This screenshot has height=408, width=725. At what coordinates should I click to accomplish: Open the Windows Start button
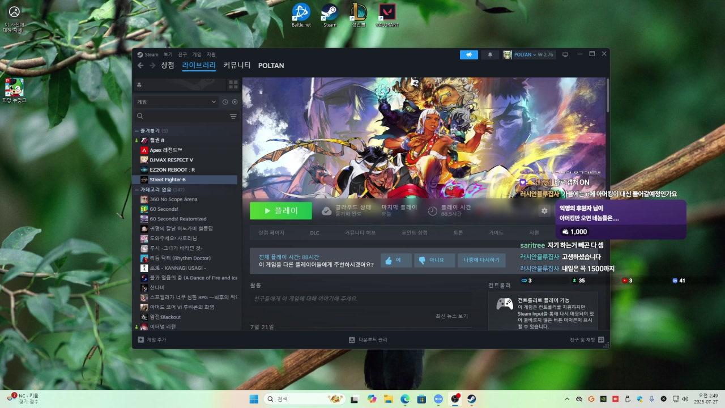pos(254,399)
